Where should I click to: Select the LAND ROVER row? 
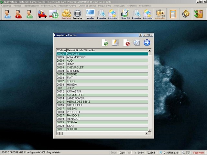(102, 98)
